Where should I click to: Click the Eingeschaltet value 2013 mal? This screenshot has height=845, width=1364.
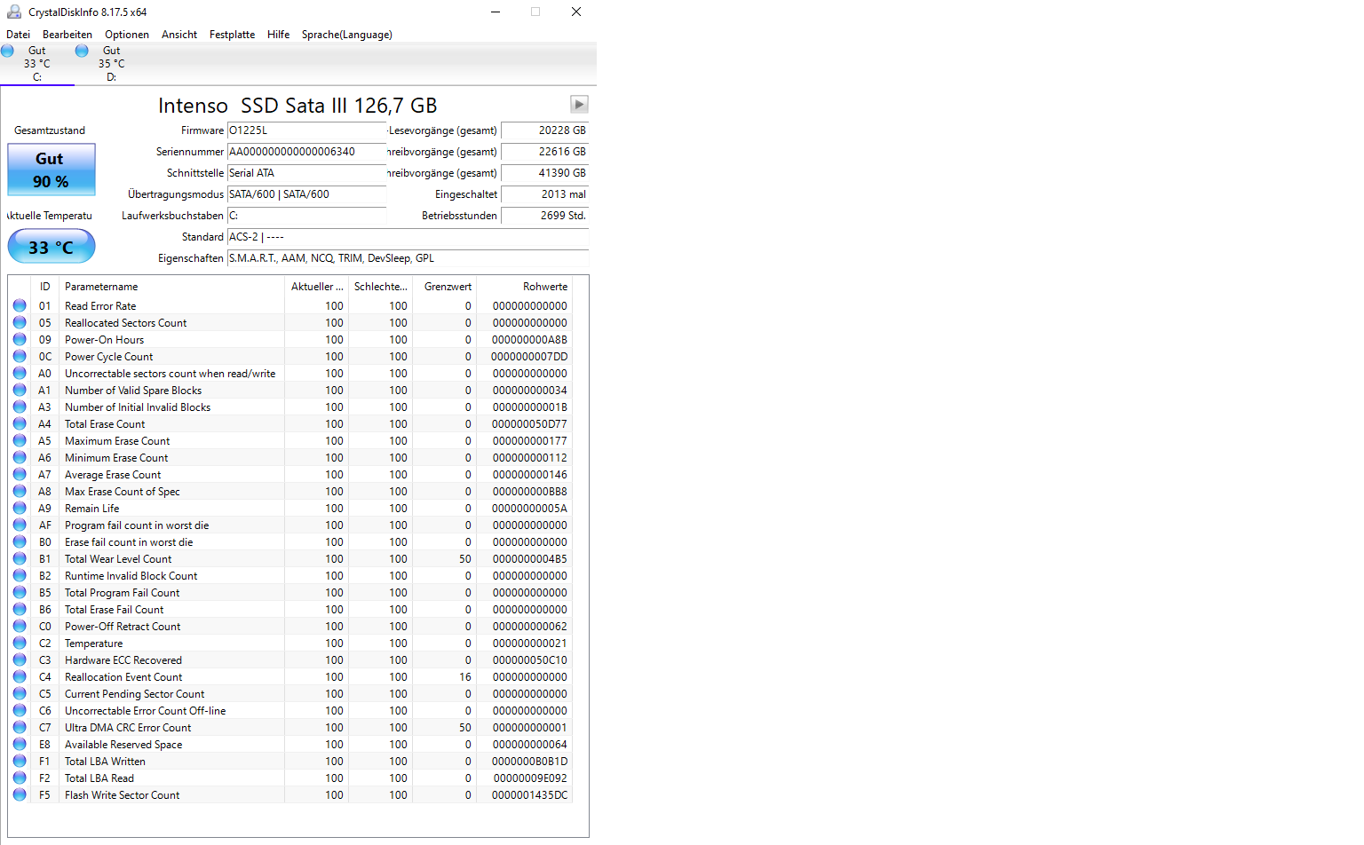(x=545, y=194)
